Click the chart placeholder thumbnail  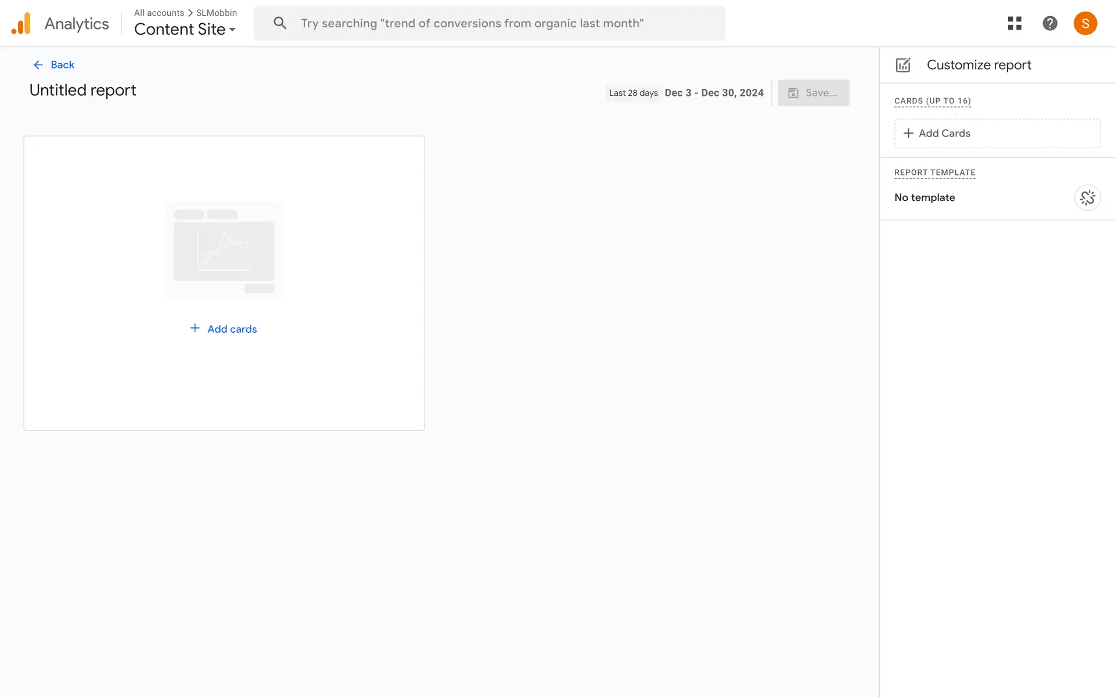[x=224, y=250]
